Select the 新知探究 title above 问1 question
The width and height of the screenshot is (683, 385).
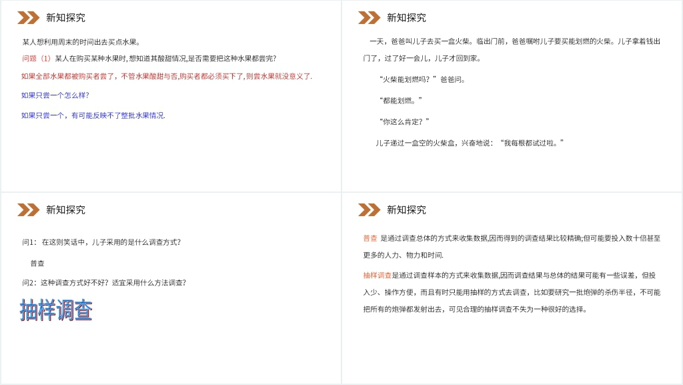pyautogui.click(x=66, y=210)
